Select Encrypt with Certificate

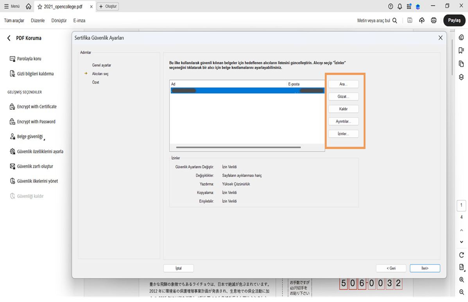point(33,106)
